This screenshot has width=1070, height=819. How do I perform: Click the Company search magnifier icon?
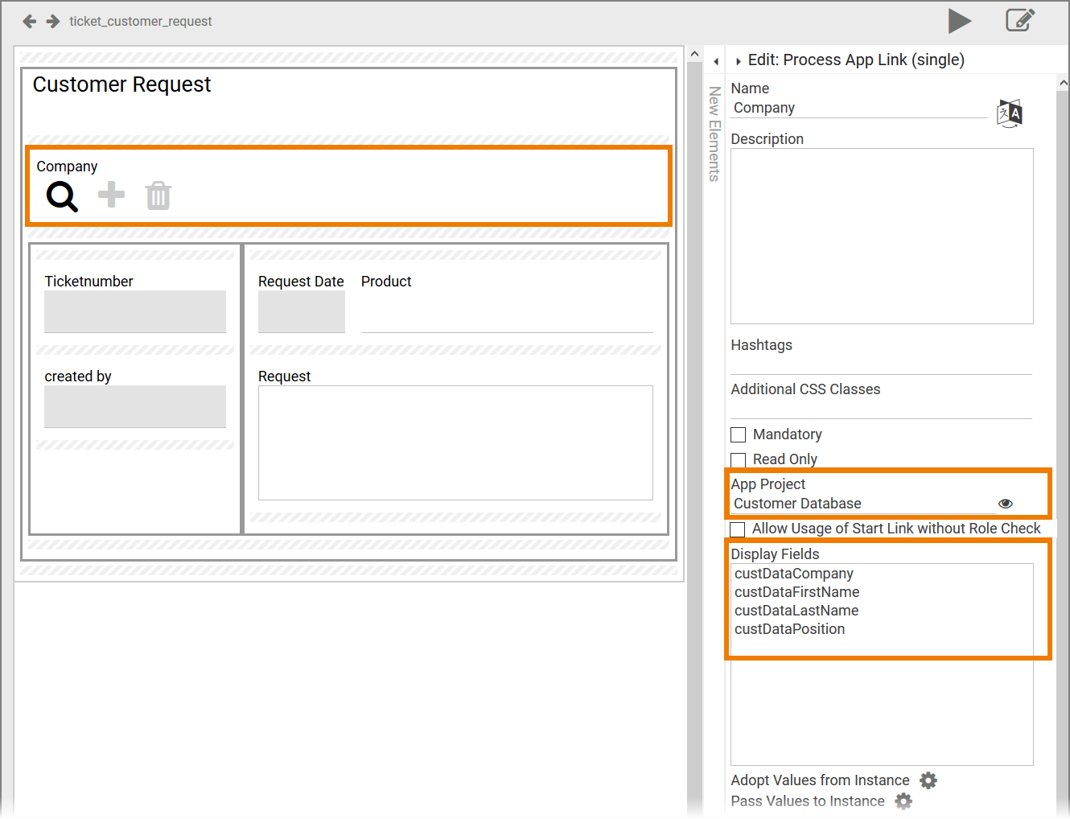(x=62, y=196)
